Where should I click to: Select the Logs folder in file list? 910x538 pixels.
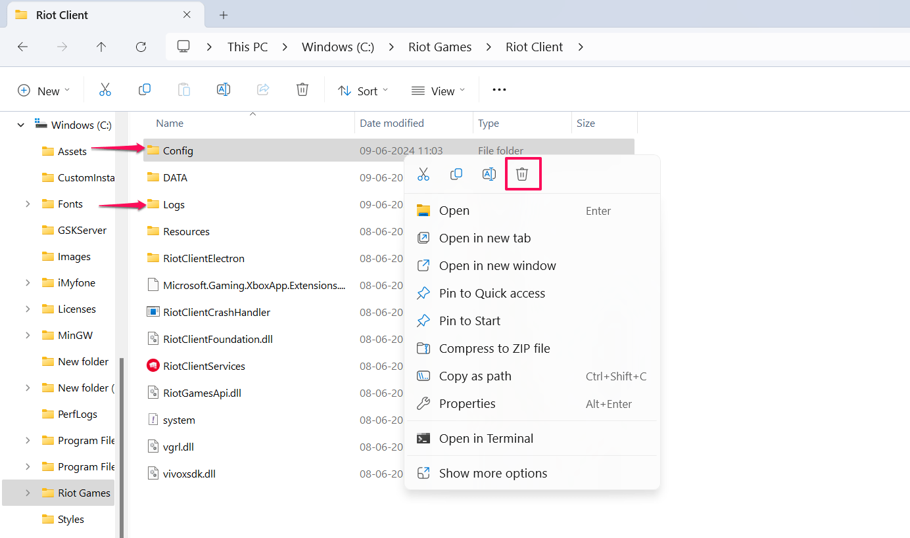(174, 204)
